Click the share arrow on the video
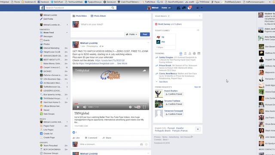The image size is (275, 155). (144, 71)
